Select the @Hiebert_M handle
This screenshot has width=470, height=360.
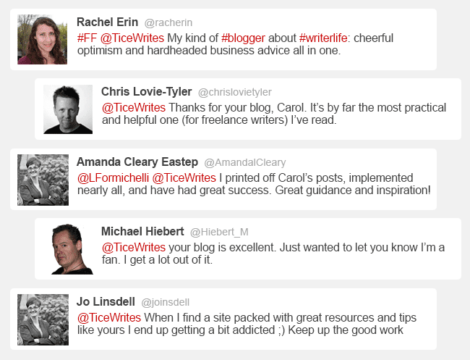point(219,233)
